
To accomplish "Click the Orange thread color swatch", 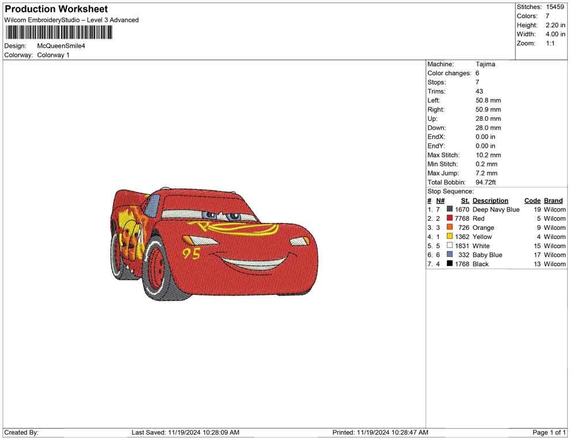I will 450,227.
